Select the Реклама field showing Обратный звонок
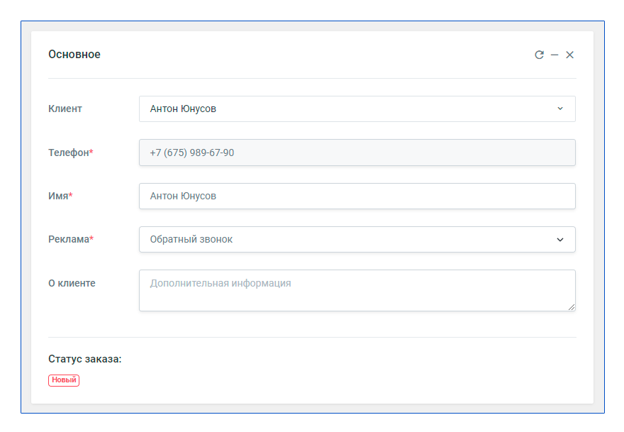The height and width of the screenshot is (432, 624). (x=347, y=240)
